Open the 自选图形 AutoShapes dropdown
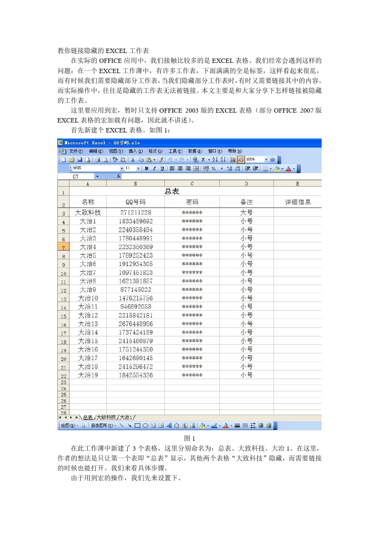The image size is (379, 536). coord(103,426)
